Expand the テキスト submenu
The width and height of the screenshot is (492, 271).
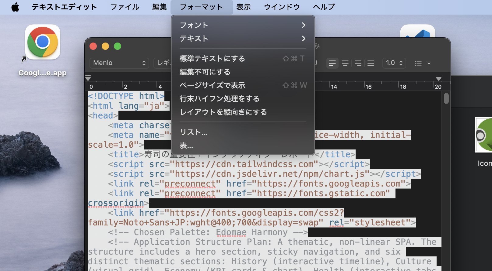point(243,39)
